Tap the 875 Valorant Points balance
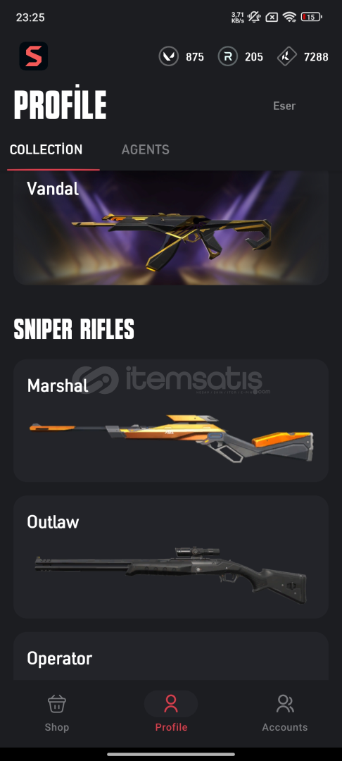Viewport: 342px width, 761px height. [195, 57]
